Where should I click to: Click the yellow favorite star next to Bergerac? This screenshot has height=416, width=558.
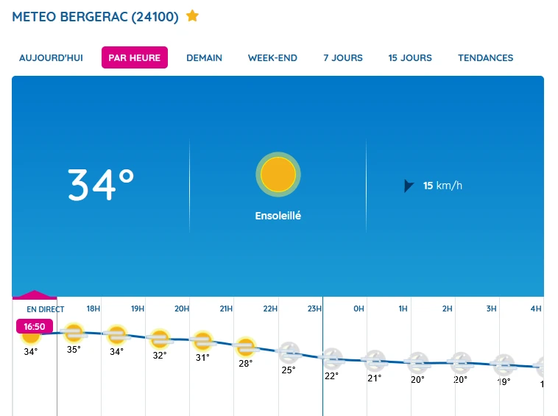[193, 16]
